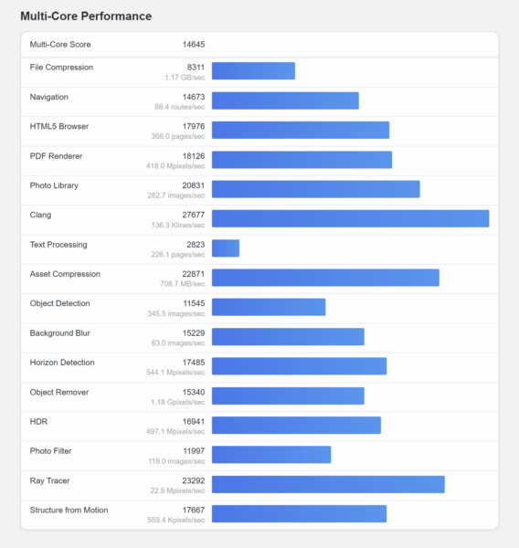Select the Object Detection label

coord(59,303)
